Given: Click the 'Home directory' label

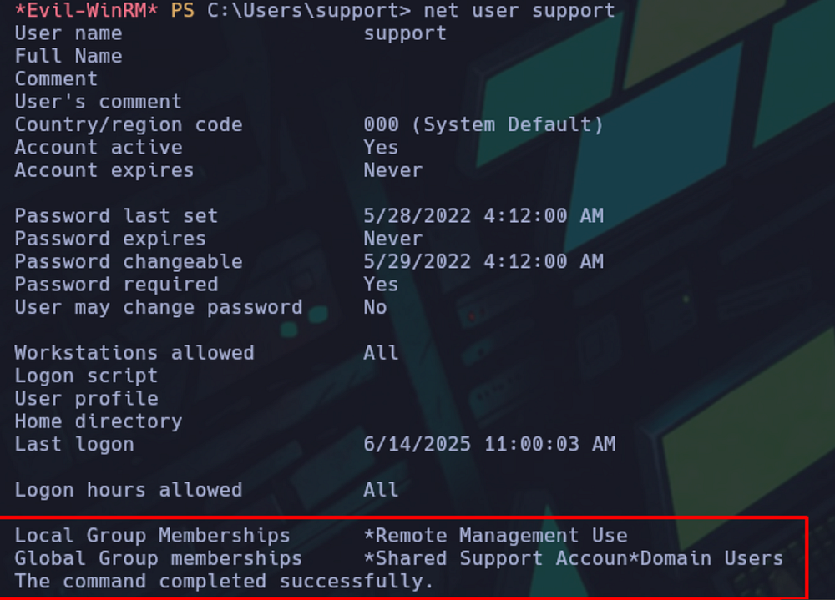Looking at the screenshot, I should click(99, 421).
